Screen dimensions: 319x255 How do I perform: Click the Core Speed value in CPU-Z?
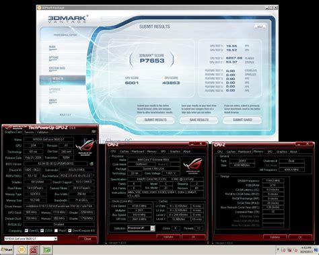click(139, 206)
